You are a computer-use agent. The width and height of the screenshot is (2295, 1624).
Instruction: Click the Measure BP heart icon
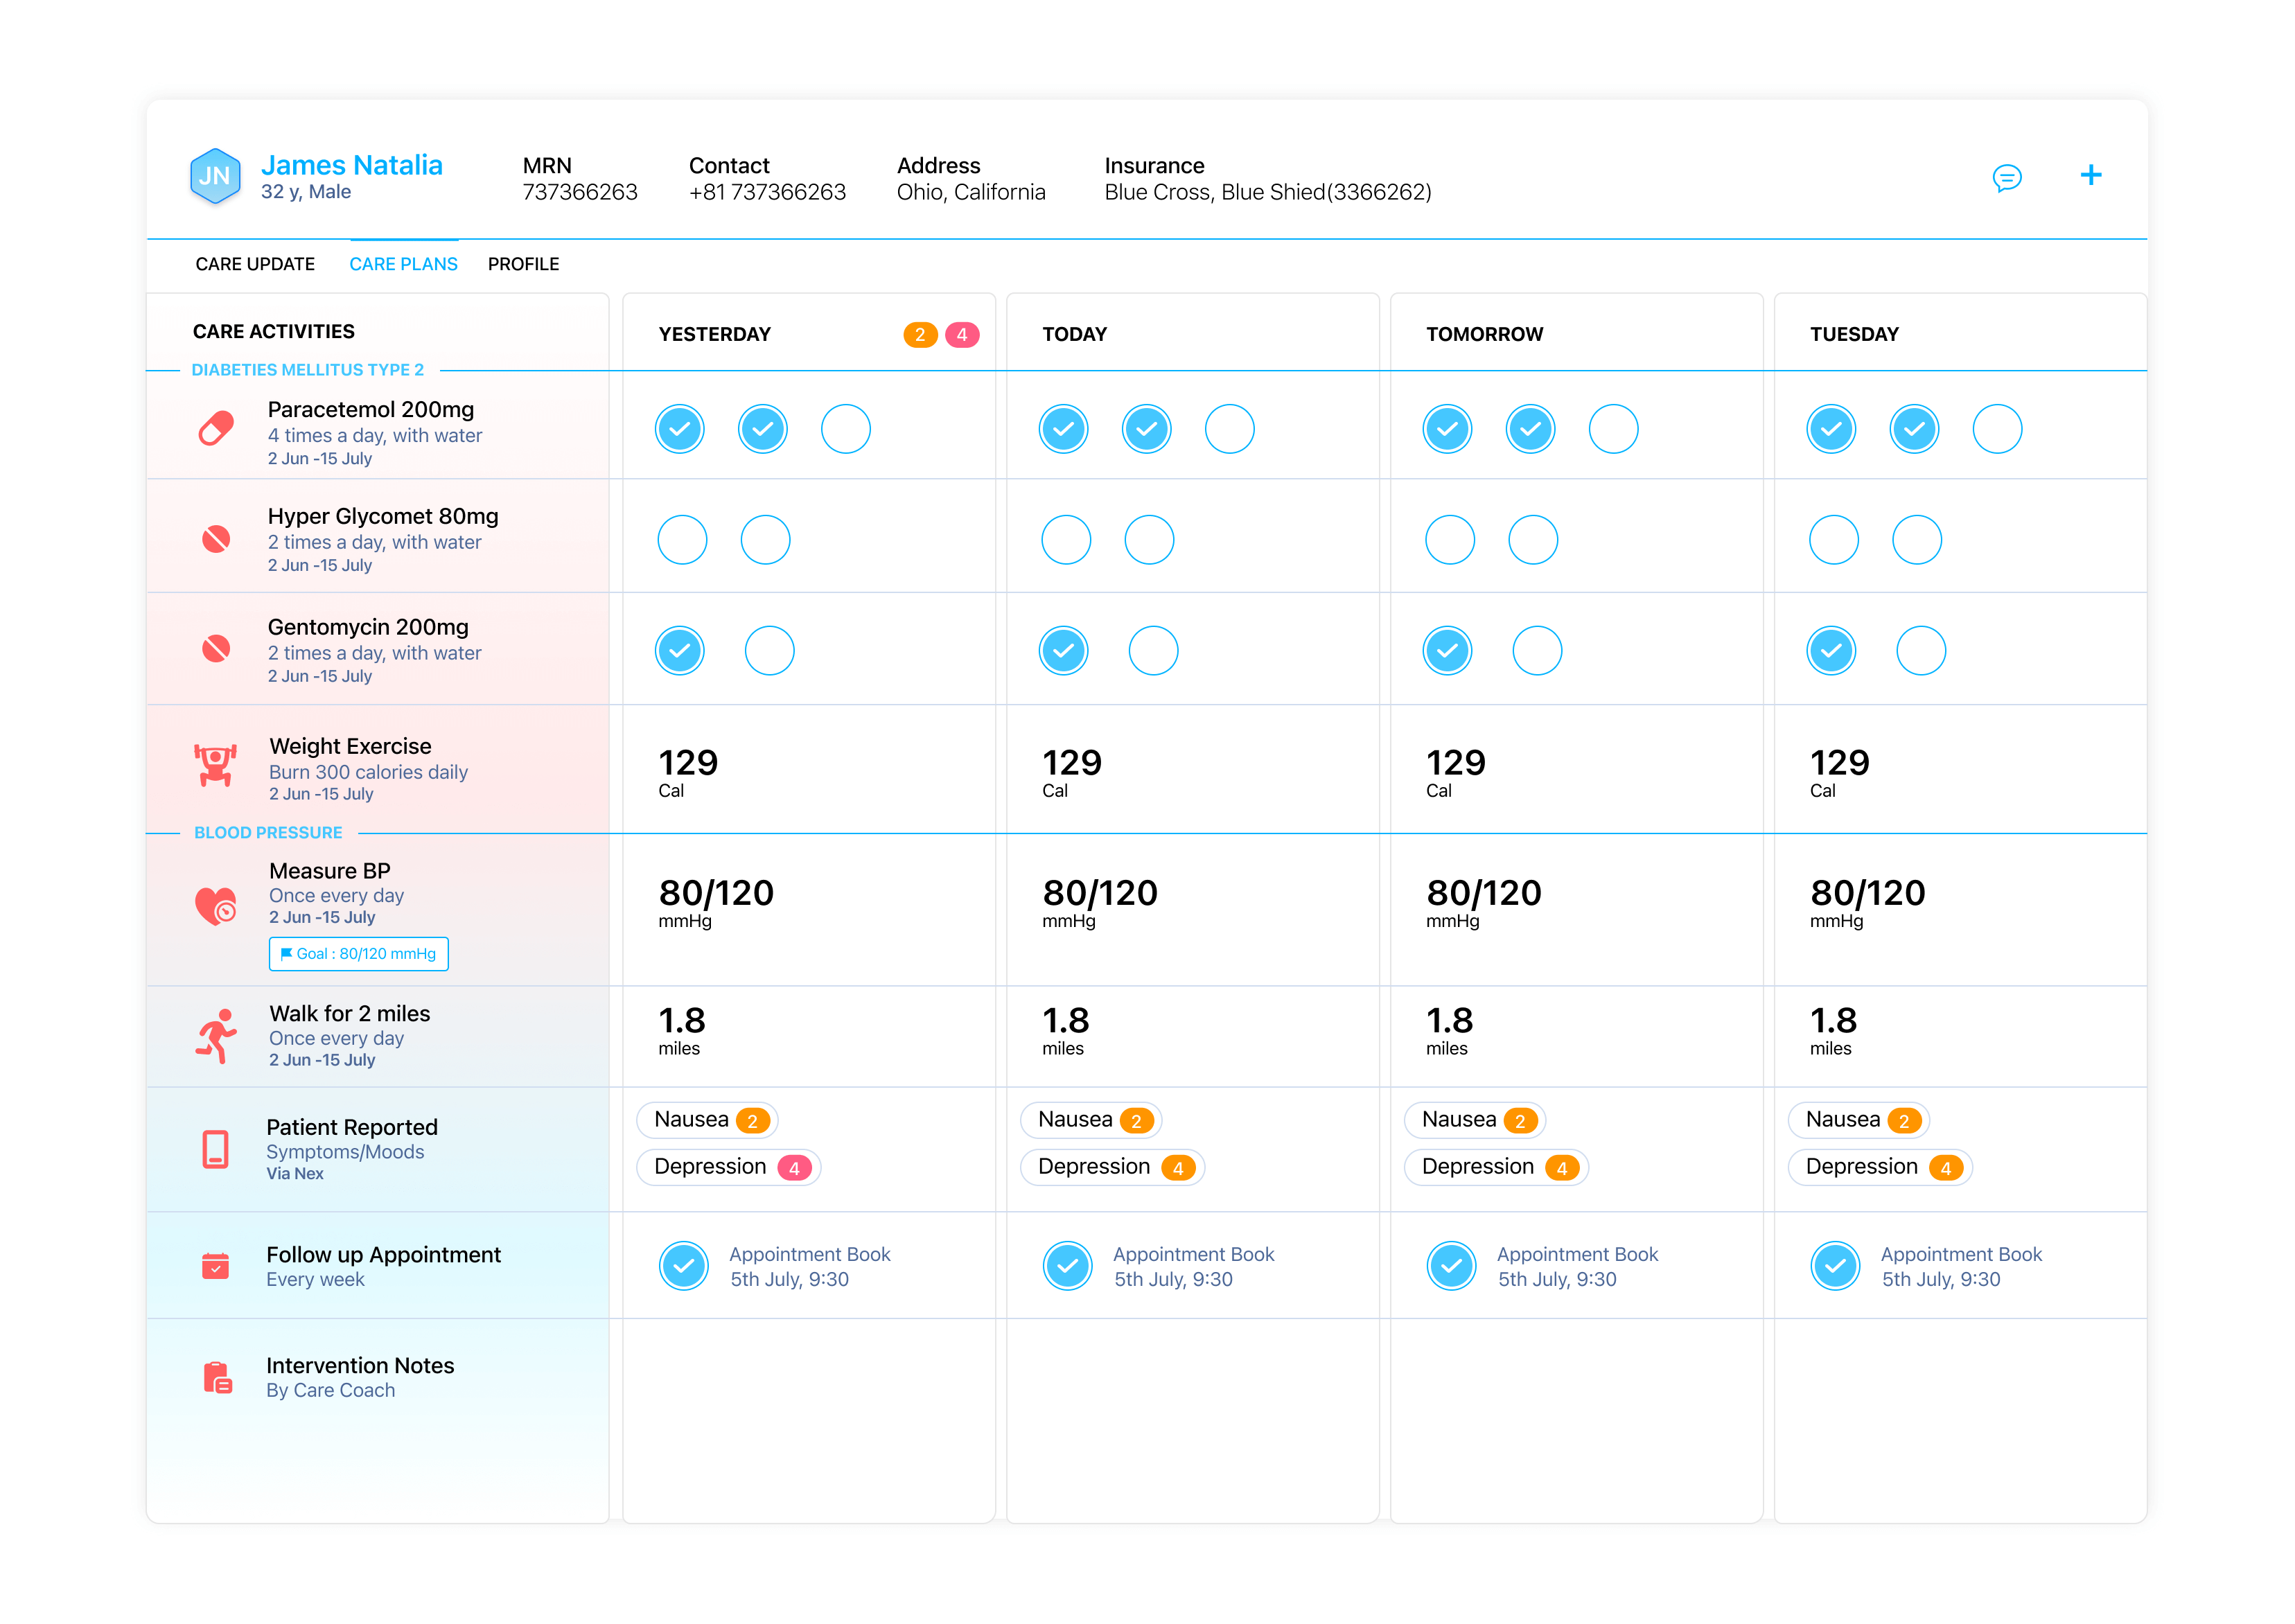pos(216,906)
